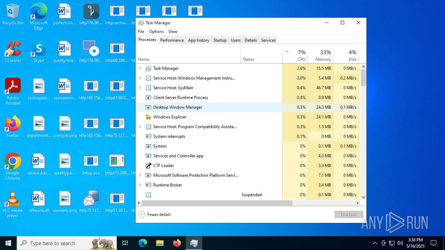Screen dimensions: 445x250
Task: Expand the Task Manager process row
Action: (x=140, y=68)
